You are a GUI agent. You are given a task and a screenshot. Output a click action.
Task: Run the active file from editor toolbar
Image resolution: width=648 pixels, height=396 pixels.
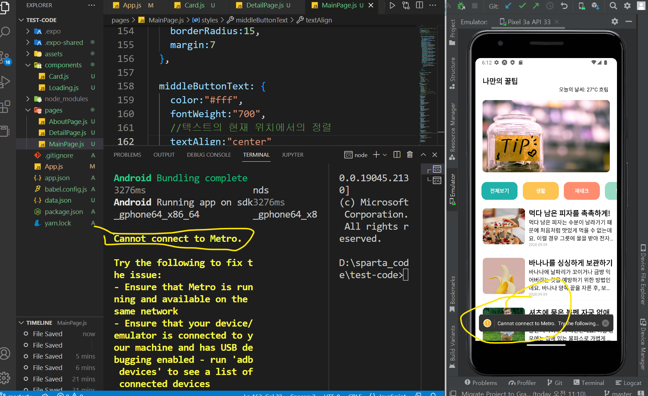click(392, 5)
